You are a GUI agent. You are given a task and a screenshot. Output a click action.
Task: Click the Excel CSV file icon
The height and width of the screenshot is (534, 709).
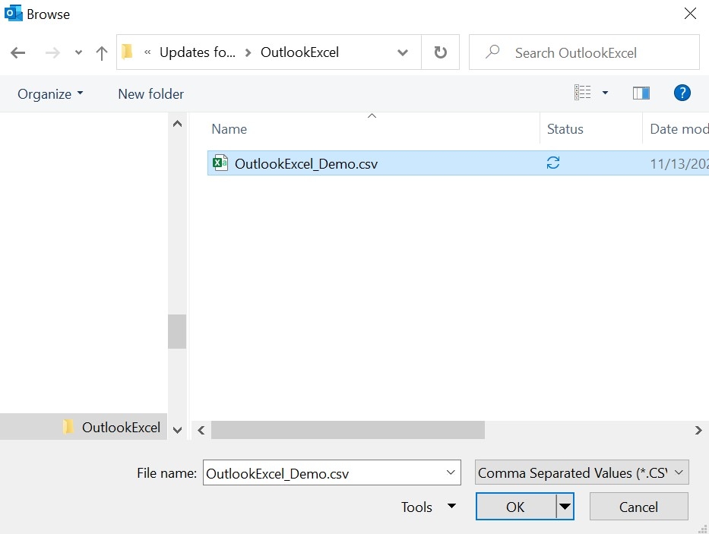(x=219, y=163)
